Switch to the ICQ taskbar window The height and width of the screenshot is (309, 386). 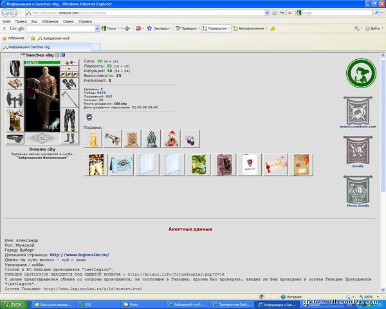pyautogui.click(x=98, y=304)
